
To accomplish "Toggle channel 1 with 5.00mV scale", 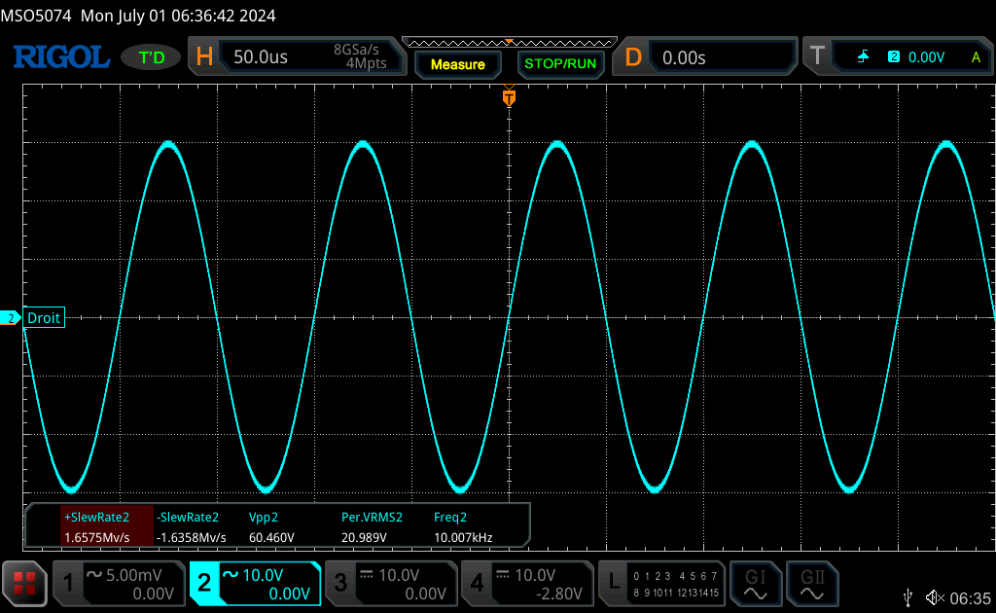I will click(x=119, y=584).
